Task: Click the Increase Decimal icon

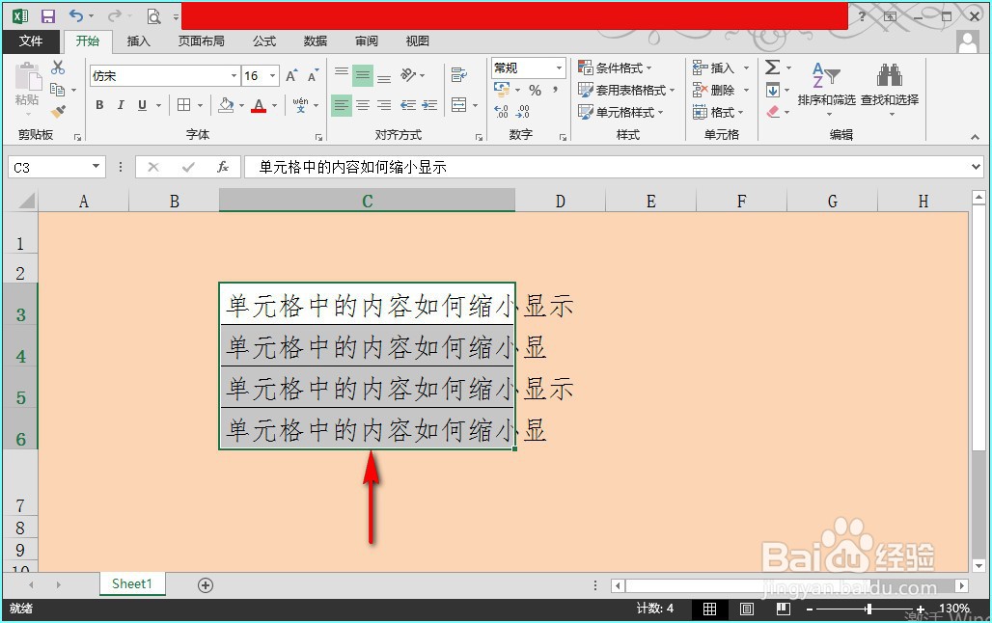Action: click(x=503, y=111)
